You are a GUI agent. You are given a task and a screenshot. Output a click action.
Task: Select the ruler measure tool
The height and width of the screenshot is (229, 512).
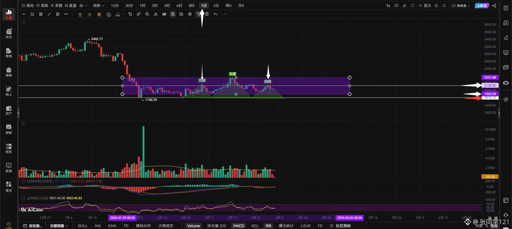139,14
